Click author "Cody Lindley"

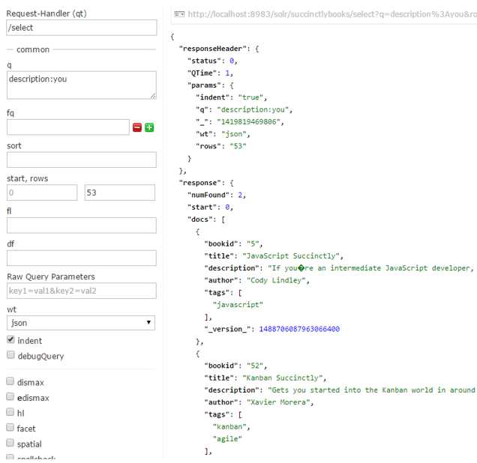tap(276, 280)
